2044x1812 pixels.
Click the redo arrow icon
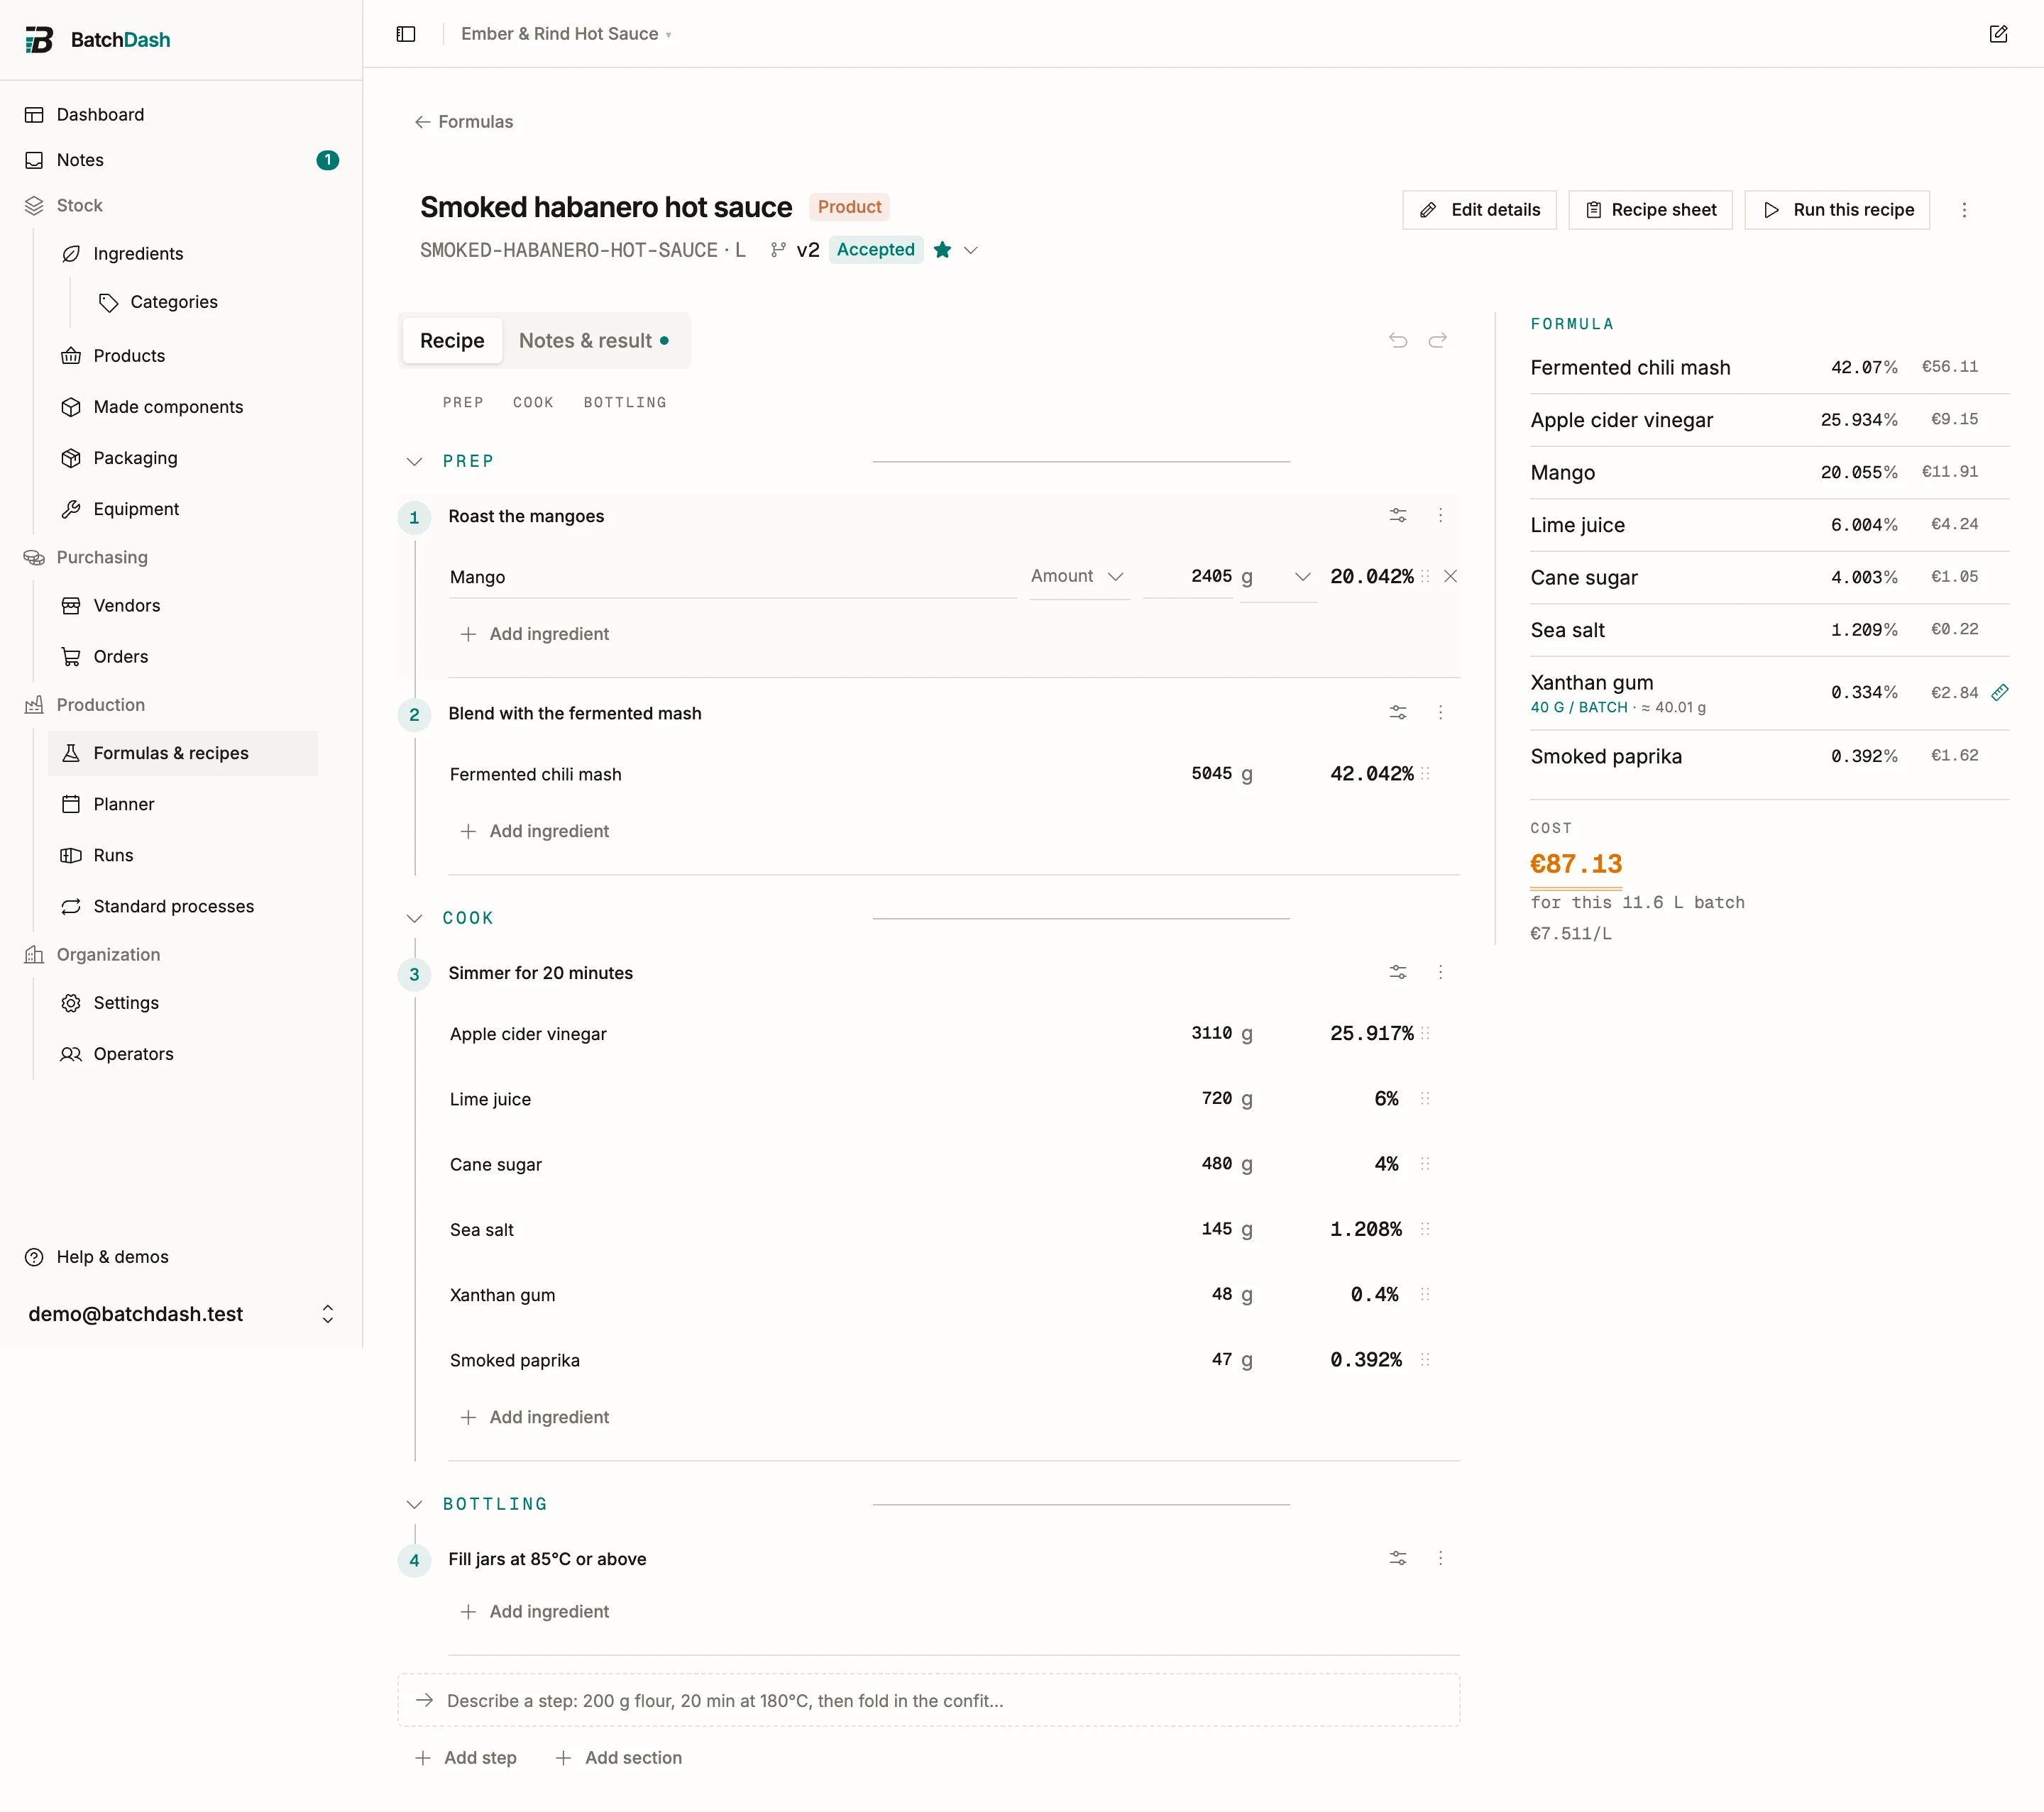[x=1437, y=341]
